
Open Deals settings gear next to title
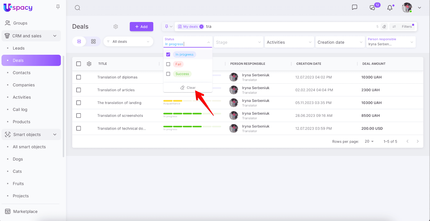pyautogui.click(x=116, y=27)
